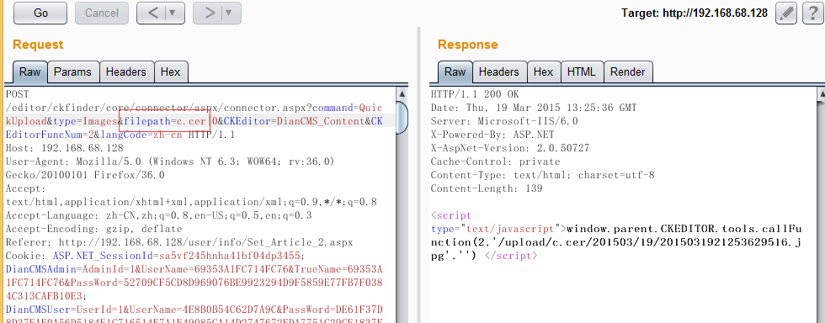Click the Request section heading
Image resolution: width=825 pixels, height=323 pixels.
[38, 45]
